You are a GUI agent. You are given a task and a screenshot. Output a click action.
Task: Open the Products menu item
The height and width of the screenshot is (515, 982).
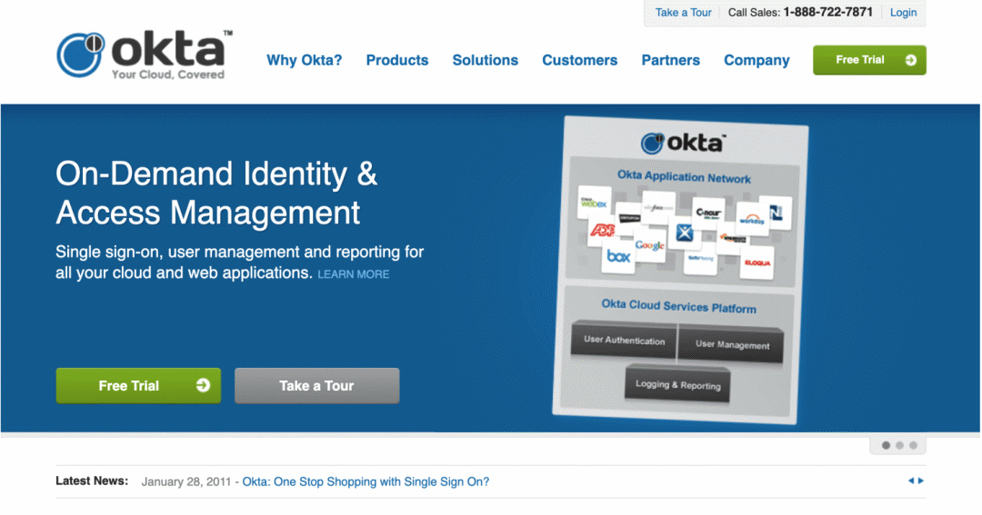tap(397, 60)
